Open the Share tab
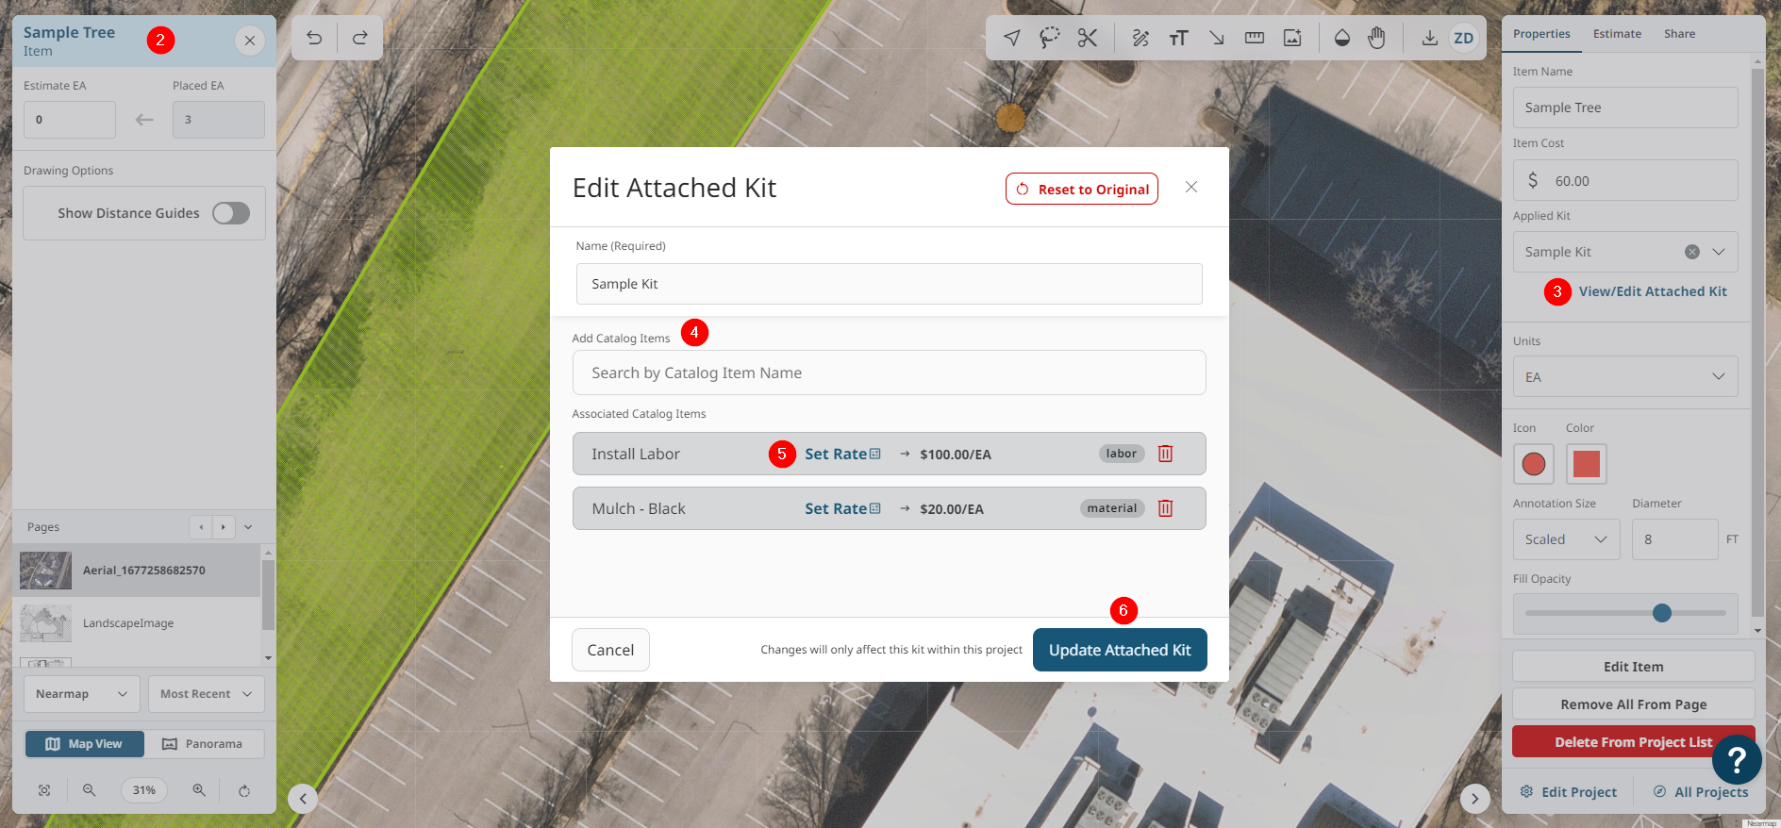The image size is (1781, 828). tap(1679, 34)
